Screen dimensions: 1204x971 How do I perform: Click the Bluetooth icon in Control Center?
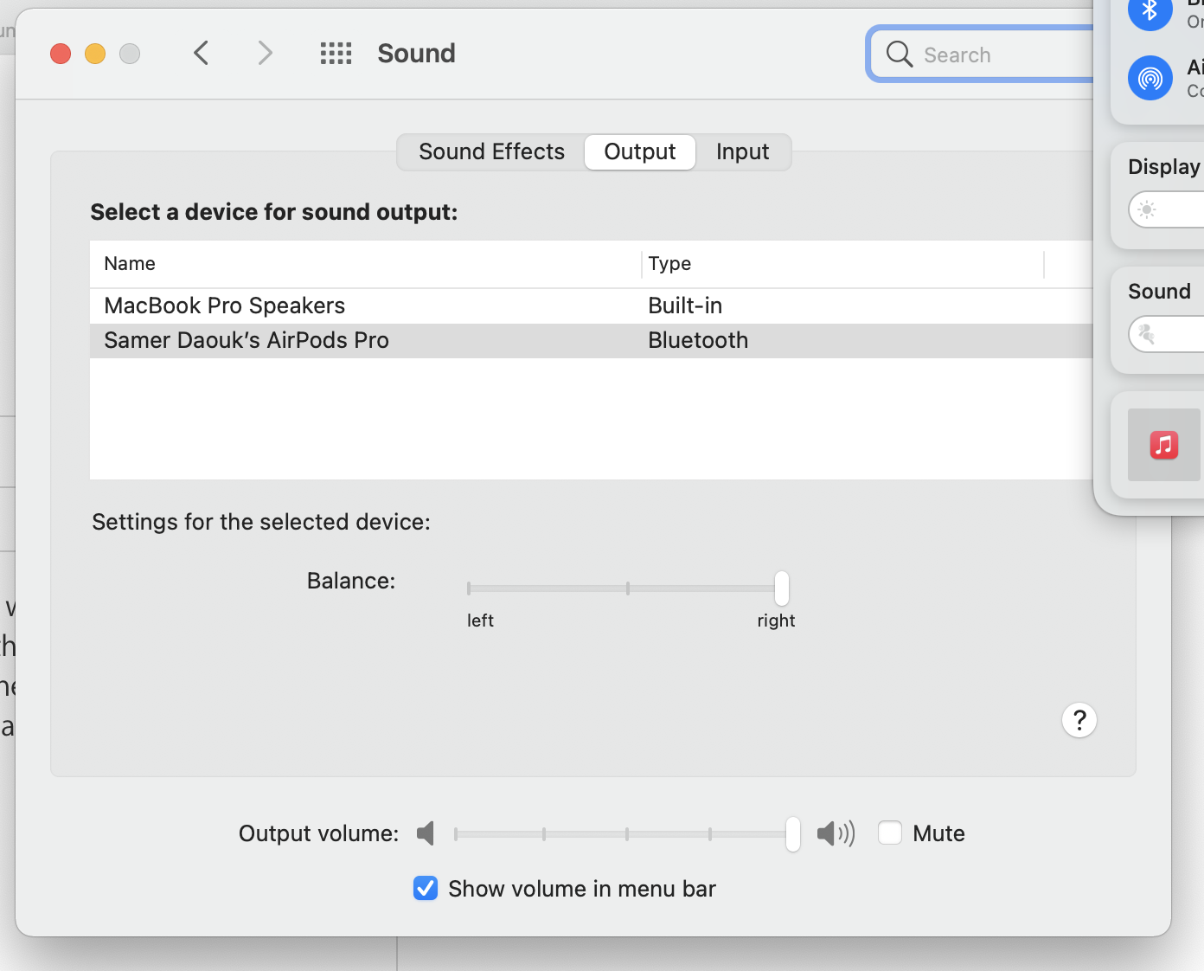[x=1150, y=11]
